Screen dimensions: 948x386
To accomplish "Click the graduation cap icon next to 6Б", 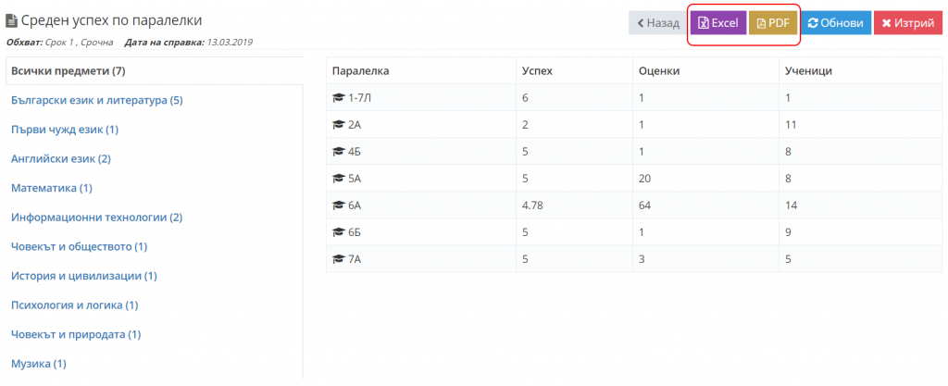I will [x=338, y=232].
